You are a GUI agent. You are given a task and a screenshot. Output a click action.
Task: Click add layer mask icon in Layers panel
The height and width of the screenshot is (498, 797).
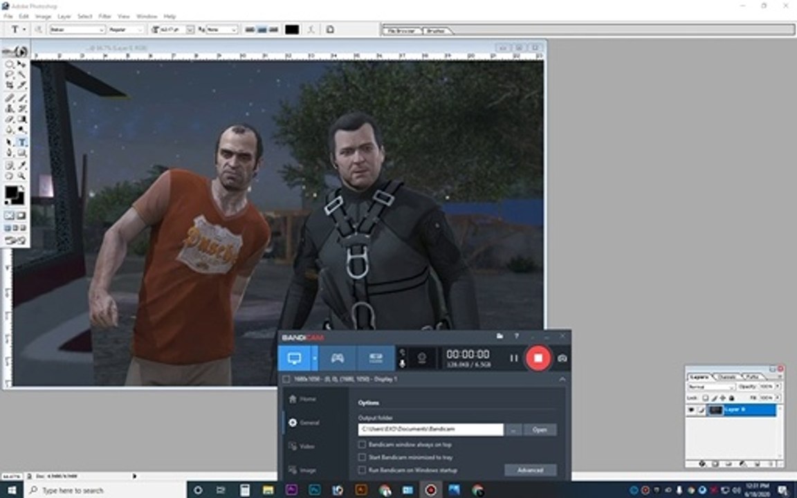click(715, 464)
